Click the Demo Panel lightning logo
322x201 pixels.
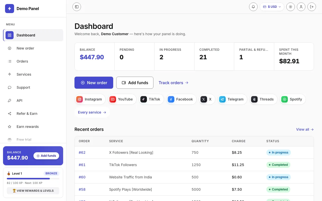pos(10,9)
